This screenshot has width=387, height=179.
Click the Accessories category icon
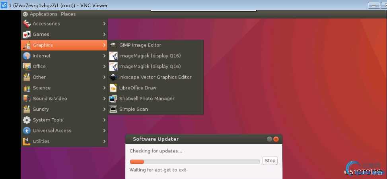pyautogui.click(x=27, y=24)
